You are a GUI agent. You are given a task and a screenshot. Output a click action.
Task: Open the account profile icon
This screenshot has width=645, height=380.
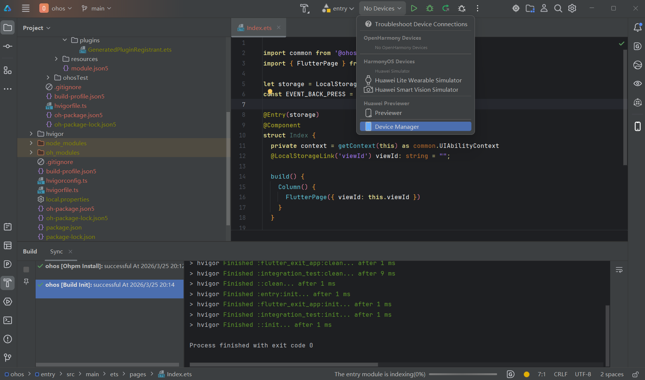pyautogui.click(x=544, y=8)
